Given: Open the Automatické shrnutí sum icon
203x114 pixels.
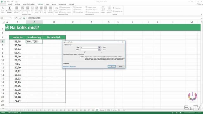Looking at the screenshot, I should tap(10, 10).
